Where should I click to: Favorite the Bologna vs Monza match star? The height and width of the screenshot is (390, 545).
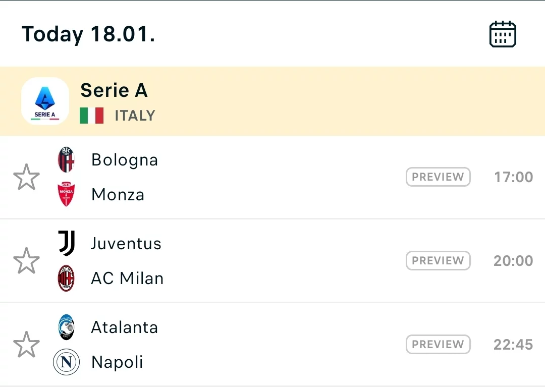coord(26,177)
